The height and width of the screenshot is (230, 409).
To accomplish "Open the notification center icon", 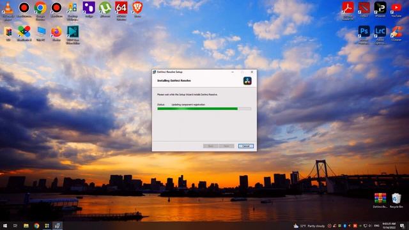I will (x=402, y=226).
